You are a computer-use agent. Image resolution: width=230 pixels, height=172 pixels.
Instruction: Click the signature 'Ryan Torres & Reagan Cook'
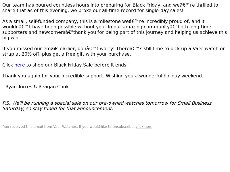coord(37,87)
